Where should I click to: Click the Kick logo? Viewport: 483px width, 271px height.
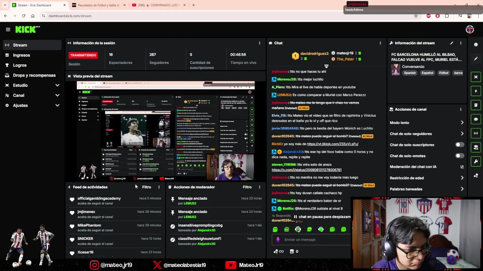coord(28,29)
